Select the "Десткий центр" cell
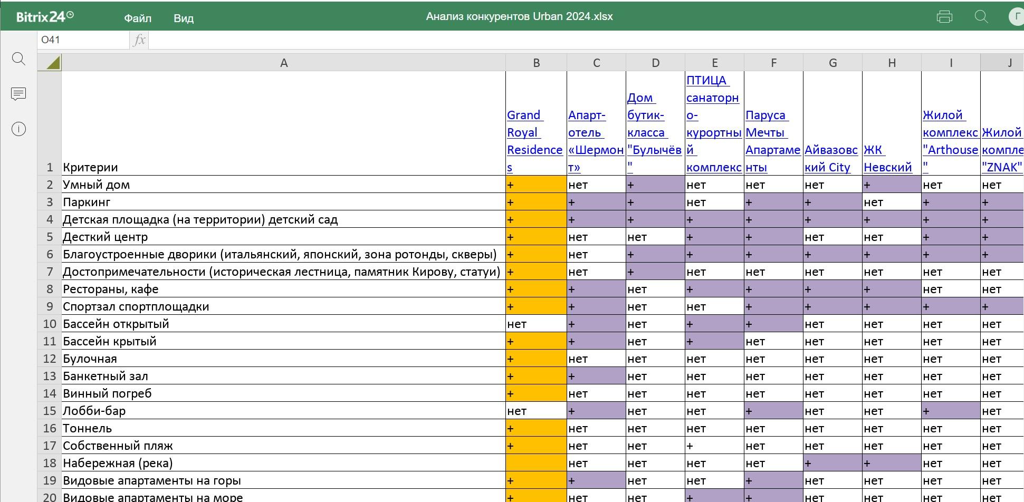The height and width of the screenshot is (502, 1024). coord(284,237)
